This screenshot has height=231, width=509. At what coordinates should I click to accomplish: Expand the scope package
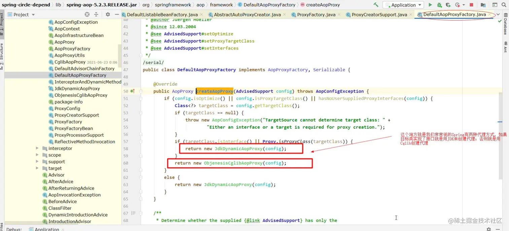coord(37,155)
